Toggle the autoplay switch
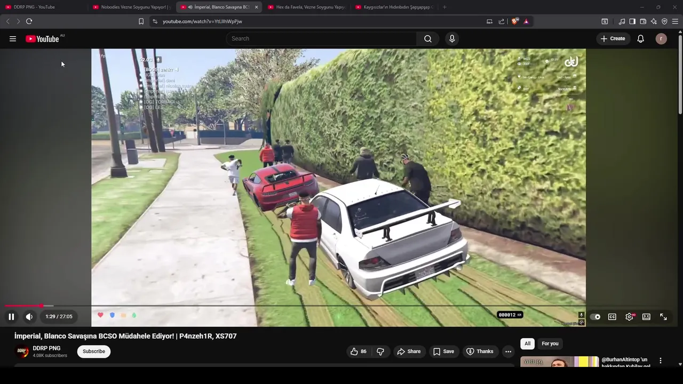The image size is (683, 384). 595,317
